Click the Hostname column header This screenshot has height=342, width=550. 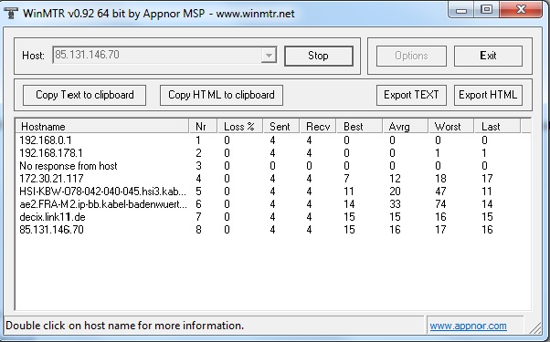[x=102, y=127]
